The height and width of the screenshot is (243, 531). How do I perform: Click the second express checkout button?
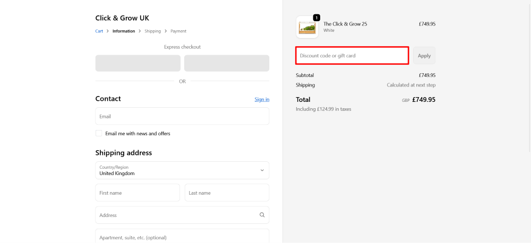tap(227, 63)
